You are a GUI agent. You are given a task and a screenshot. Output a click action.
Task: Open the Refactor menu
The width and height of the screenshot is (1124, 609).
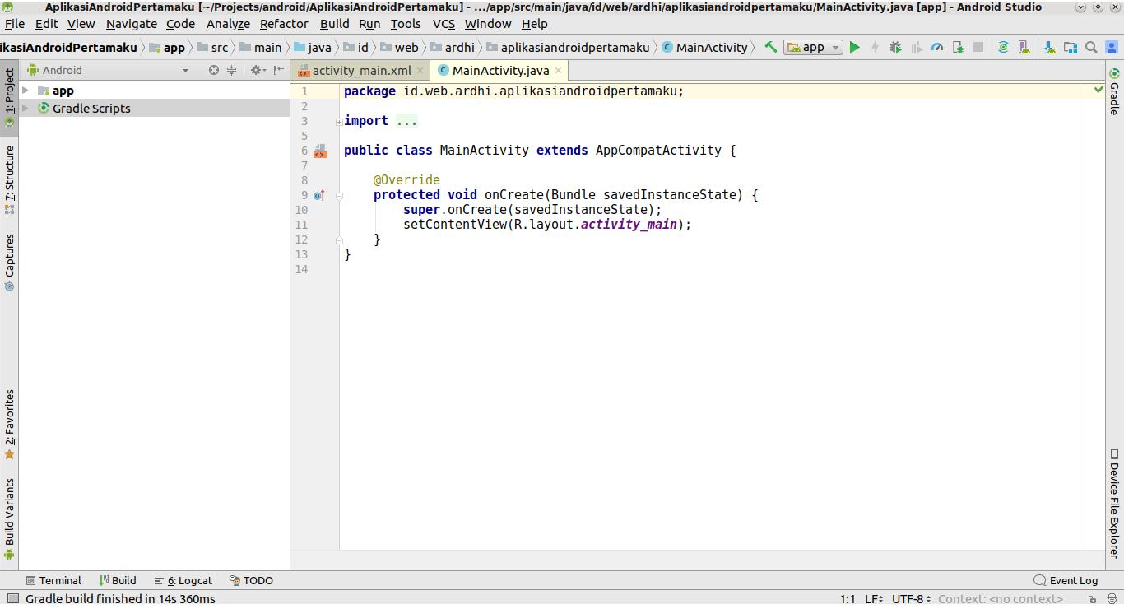[x=284, y=24]
